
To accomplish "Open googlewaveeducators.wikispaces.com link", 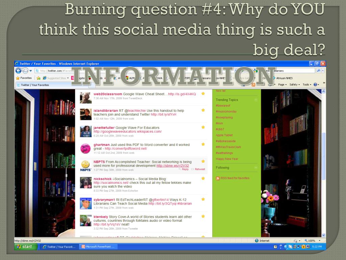I will [127, 132].
